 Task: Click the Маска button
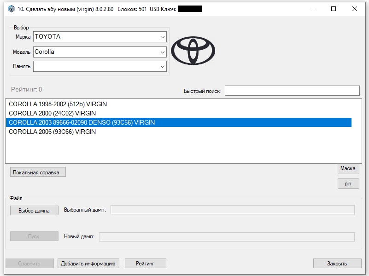[x=348, y=168]
